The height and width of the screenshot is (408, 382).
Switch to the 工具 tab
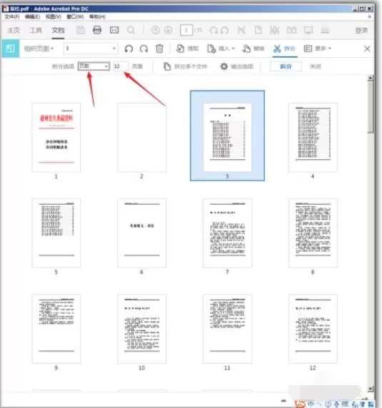pos(36,31)
